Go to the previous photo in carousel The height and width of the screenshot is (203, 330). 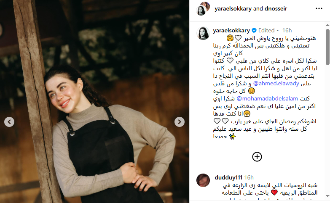(9, 122)
